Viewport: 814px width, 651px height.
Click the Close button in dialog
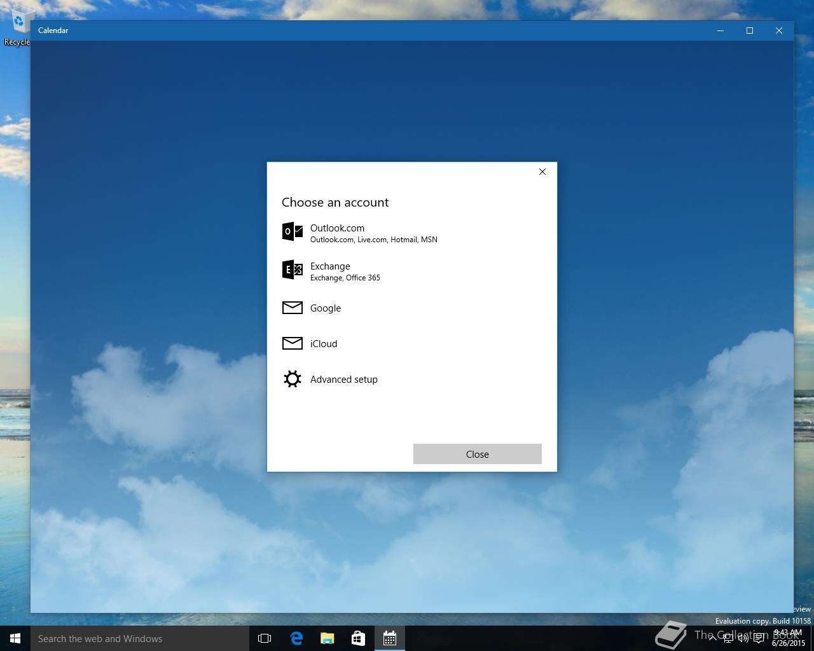click(x=478, y=454)
